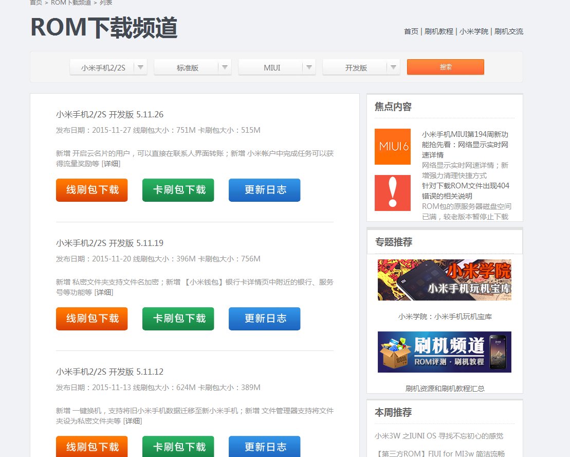Viewport: 570px width, 457px height.
Task: Click the orange 搜索 search button
Action: (x=445, y=67)
